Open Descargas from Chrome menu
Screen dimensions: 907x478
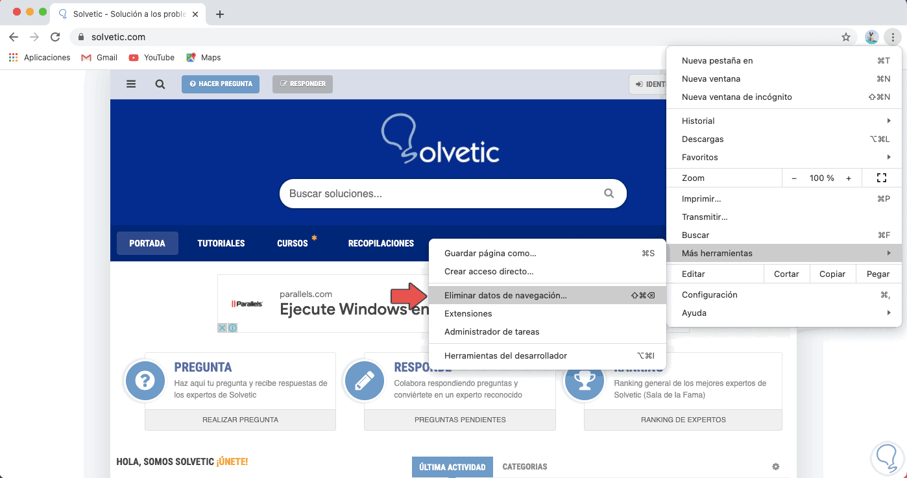pos(784,139)
